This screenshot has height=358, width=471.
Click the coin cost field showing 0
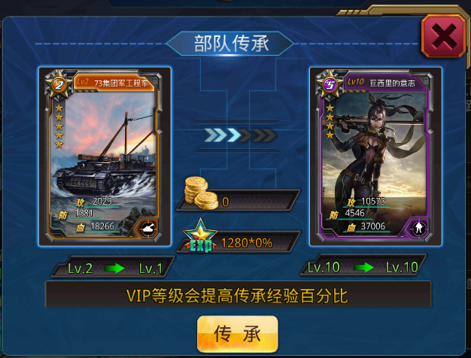239,200
